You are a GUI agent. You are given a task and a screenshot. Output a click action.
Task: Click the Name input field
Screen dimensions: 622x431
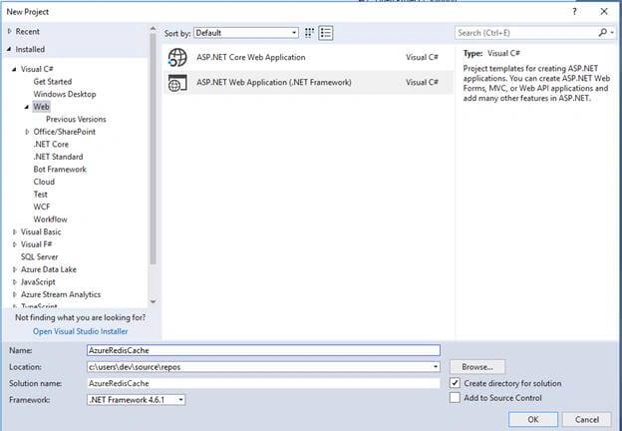263,350
